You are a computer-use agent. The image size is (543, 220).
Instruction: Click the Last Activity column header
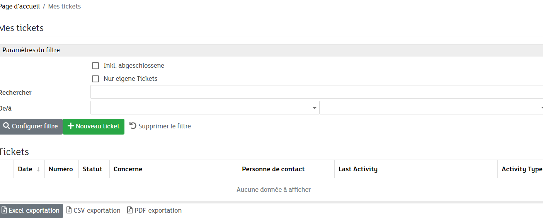point(358,169)
